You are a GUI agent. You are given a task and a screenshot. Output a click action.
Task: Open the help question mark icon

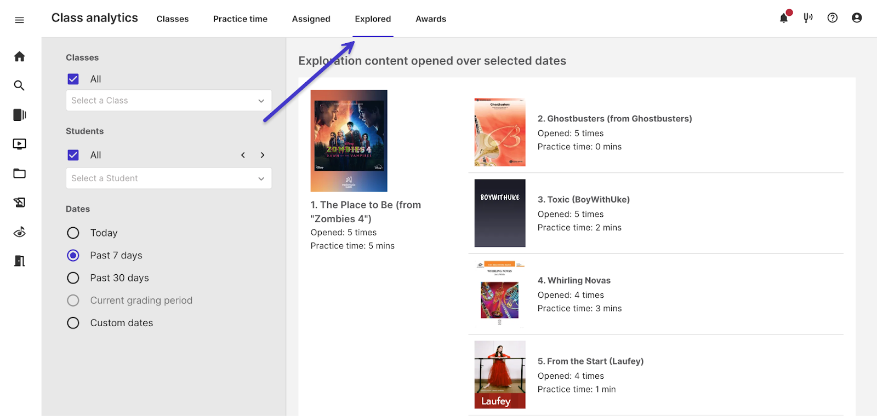832,18
